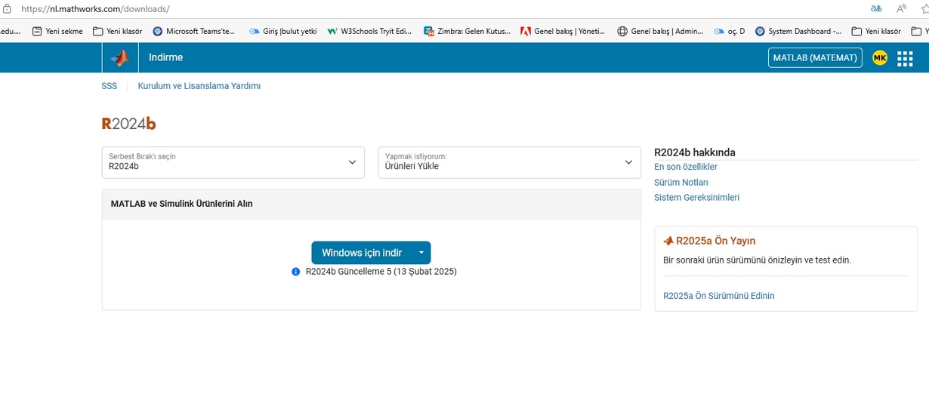Open Kurulum ve Lisanslama Yardımı link
This screenshot has height=406, width=929.
[199, 86]
